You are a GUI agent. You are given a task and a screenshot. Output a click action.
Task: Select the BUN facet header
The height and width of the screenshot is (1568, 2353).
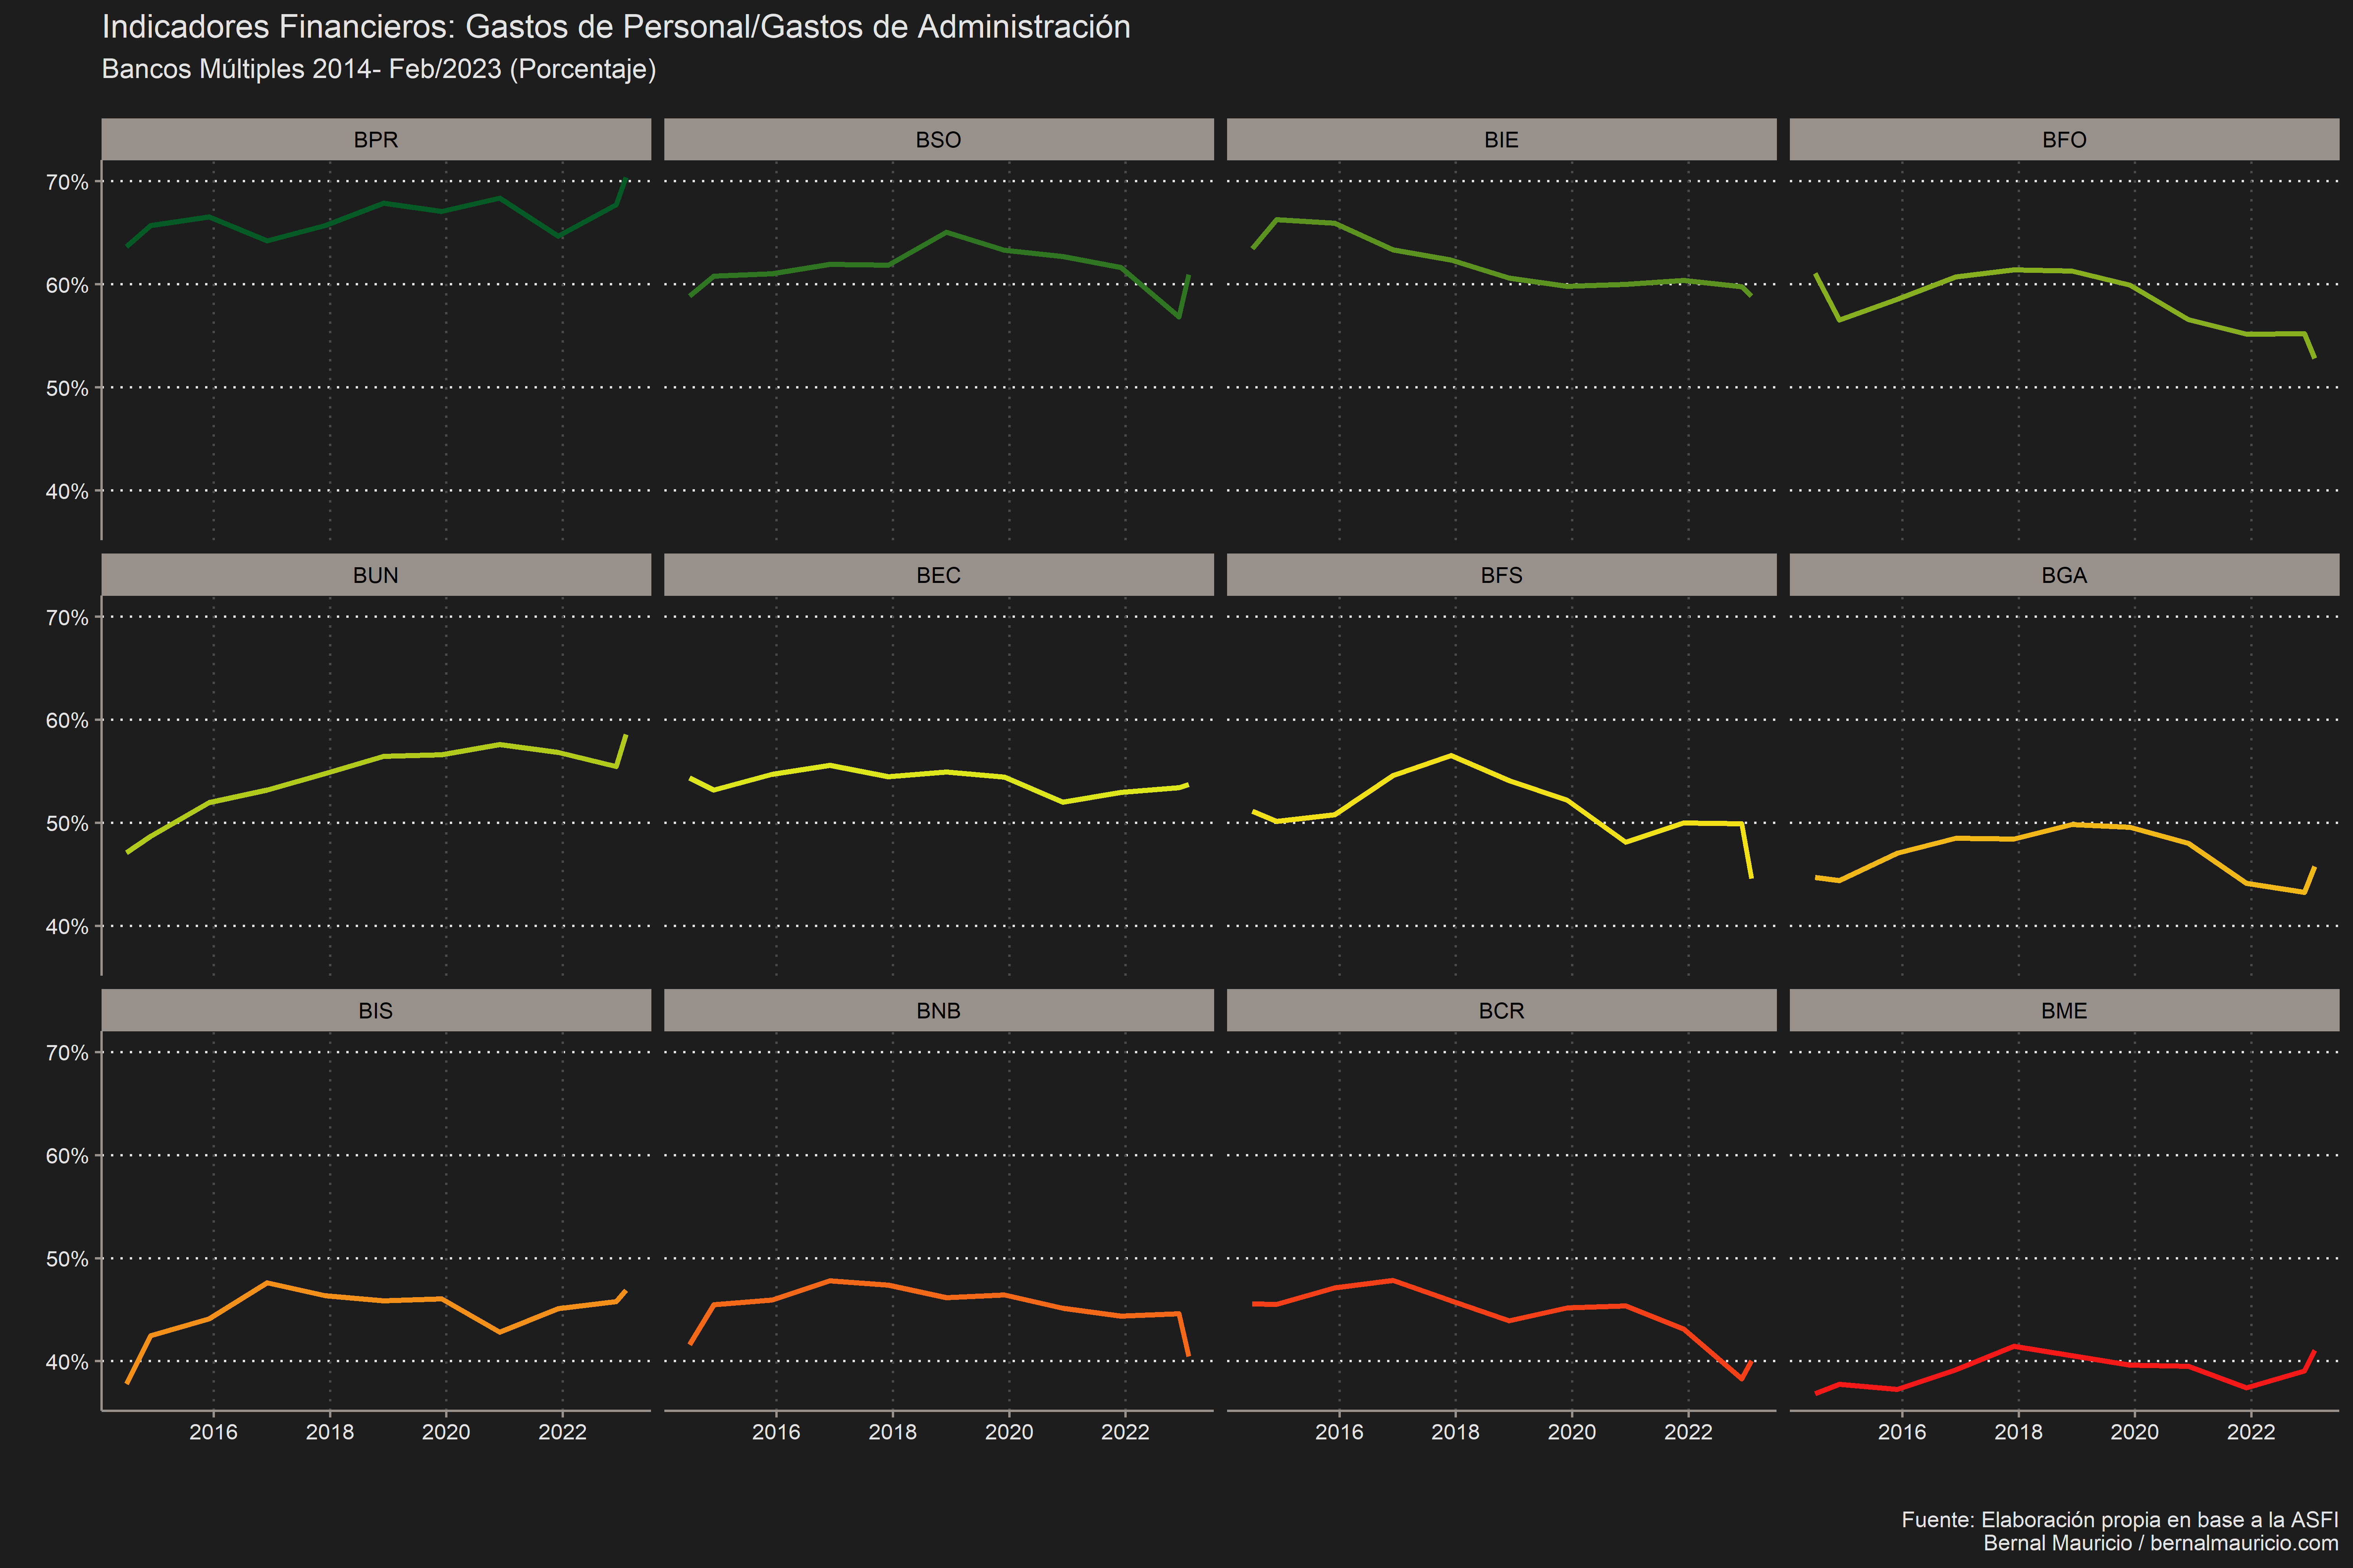coord(376,575)
